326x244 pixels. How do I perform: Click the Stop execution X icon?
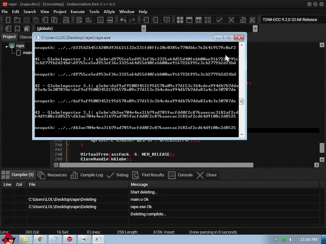pos(231,20)
